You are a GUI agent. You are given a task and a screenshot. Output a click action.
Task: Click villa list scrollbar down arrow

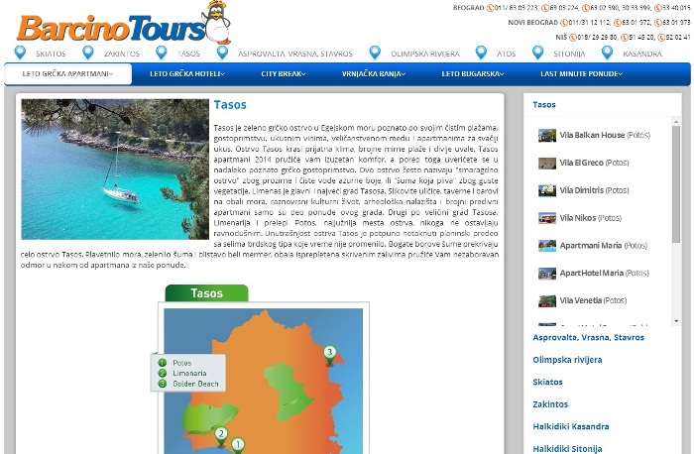pyautogui.click(x=676, y=321)
